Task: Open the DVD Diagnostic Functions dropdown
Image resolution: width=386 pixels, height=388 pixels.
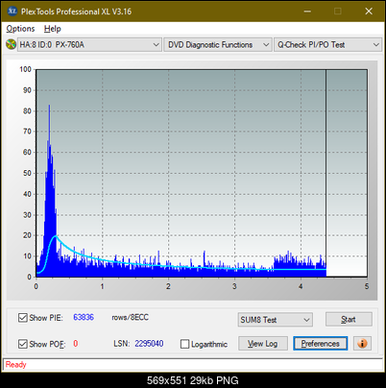Action: click(218, 44)
